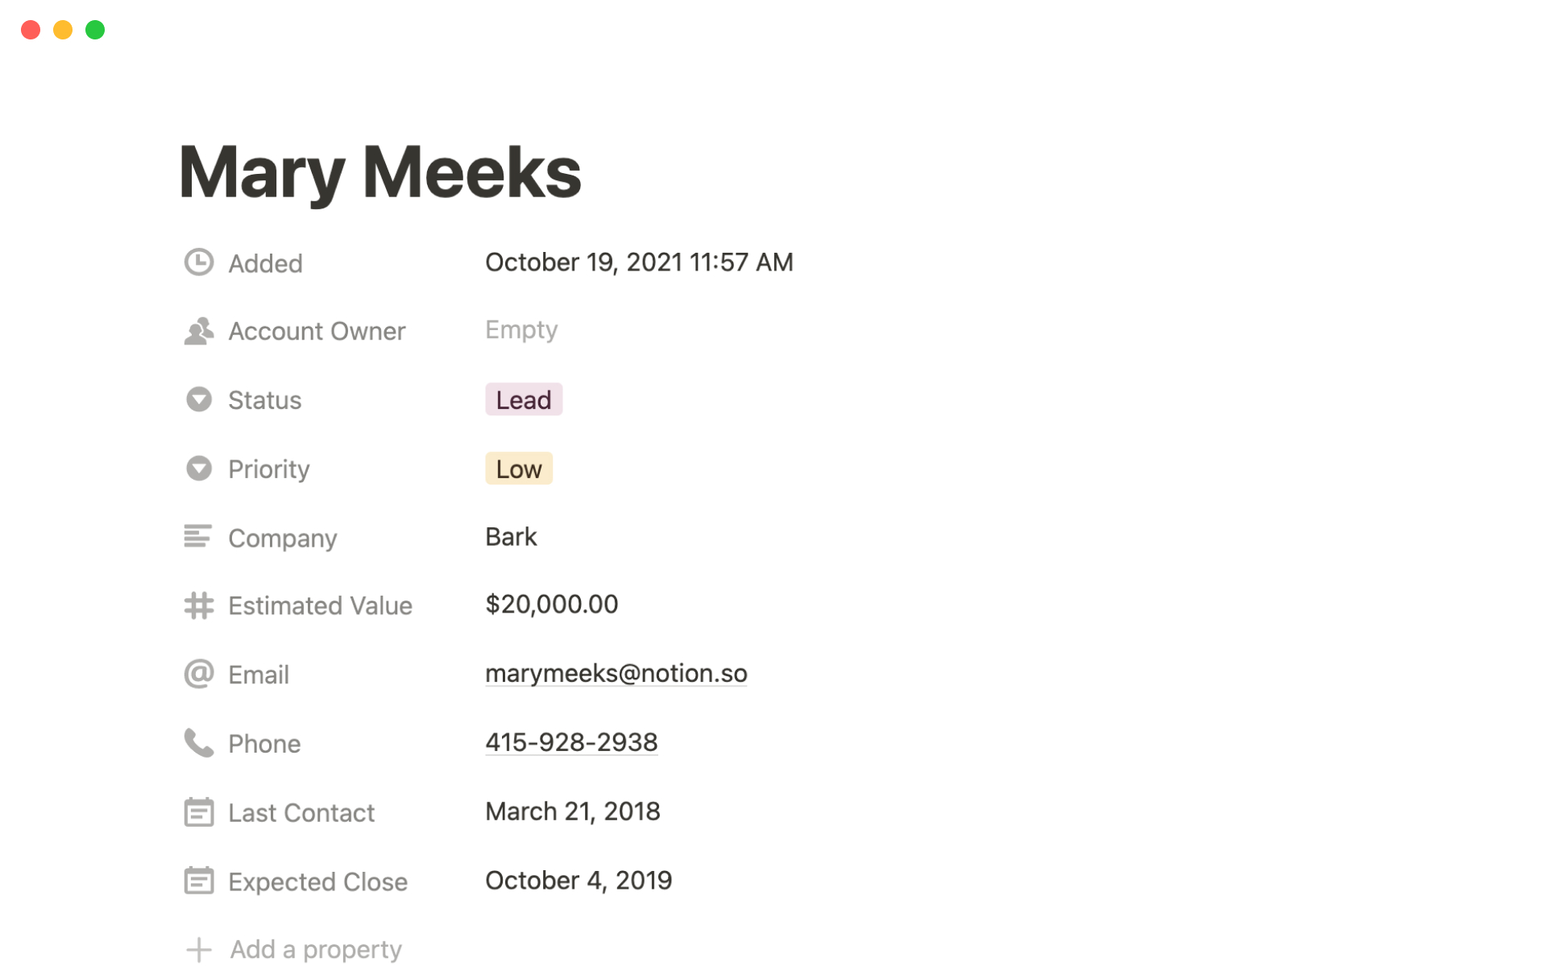The image size is (1547, 966).
Task: Open the Low priority tag dropdown
Action: [x=518, y=469]
